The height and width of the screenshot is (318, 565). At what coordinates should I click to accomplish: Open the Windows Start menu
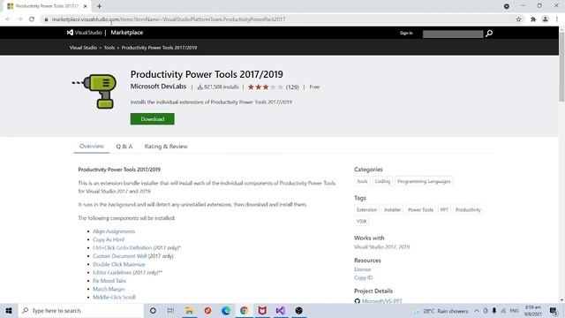tap(9, 310)
